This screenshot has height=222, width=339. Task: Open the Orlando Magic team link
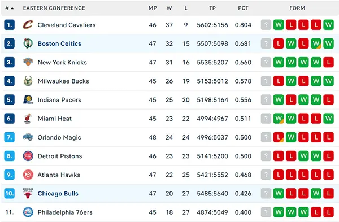coord(59,137)
